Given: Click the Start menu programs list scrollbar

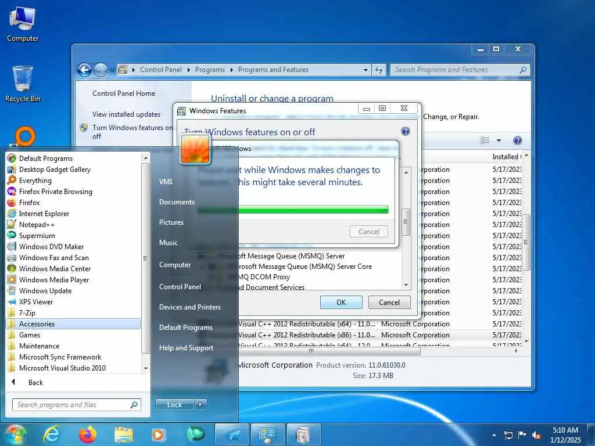Looking at the screenshot, I should click(145, 258).
